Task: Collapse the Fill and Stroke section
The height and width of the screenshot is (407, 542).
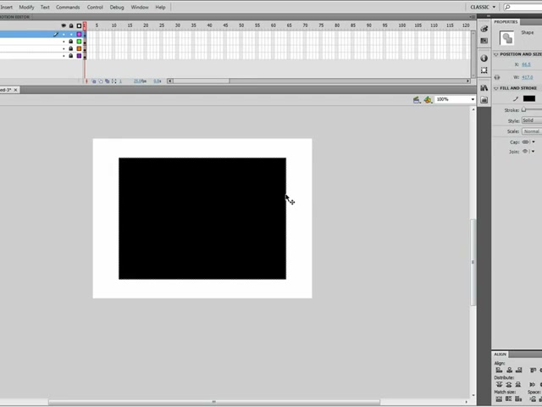Action: point(496,88)
